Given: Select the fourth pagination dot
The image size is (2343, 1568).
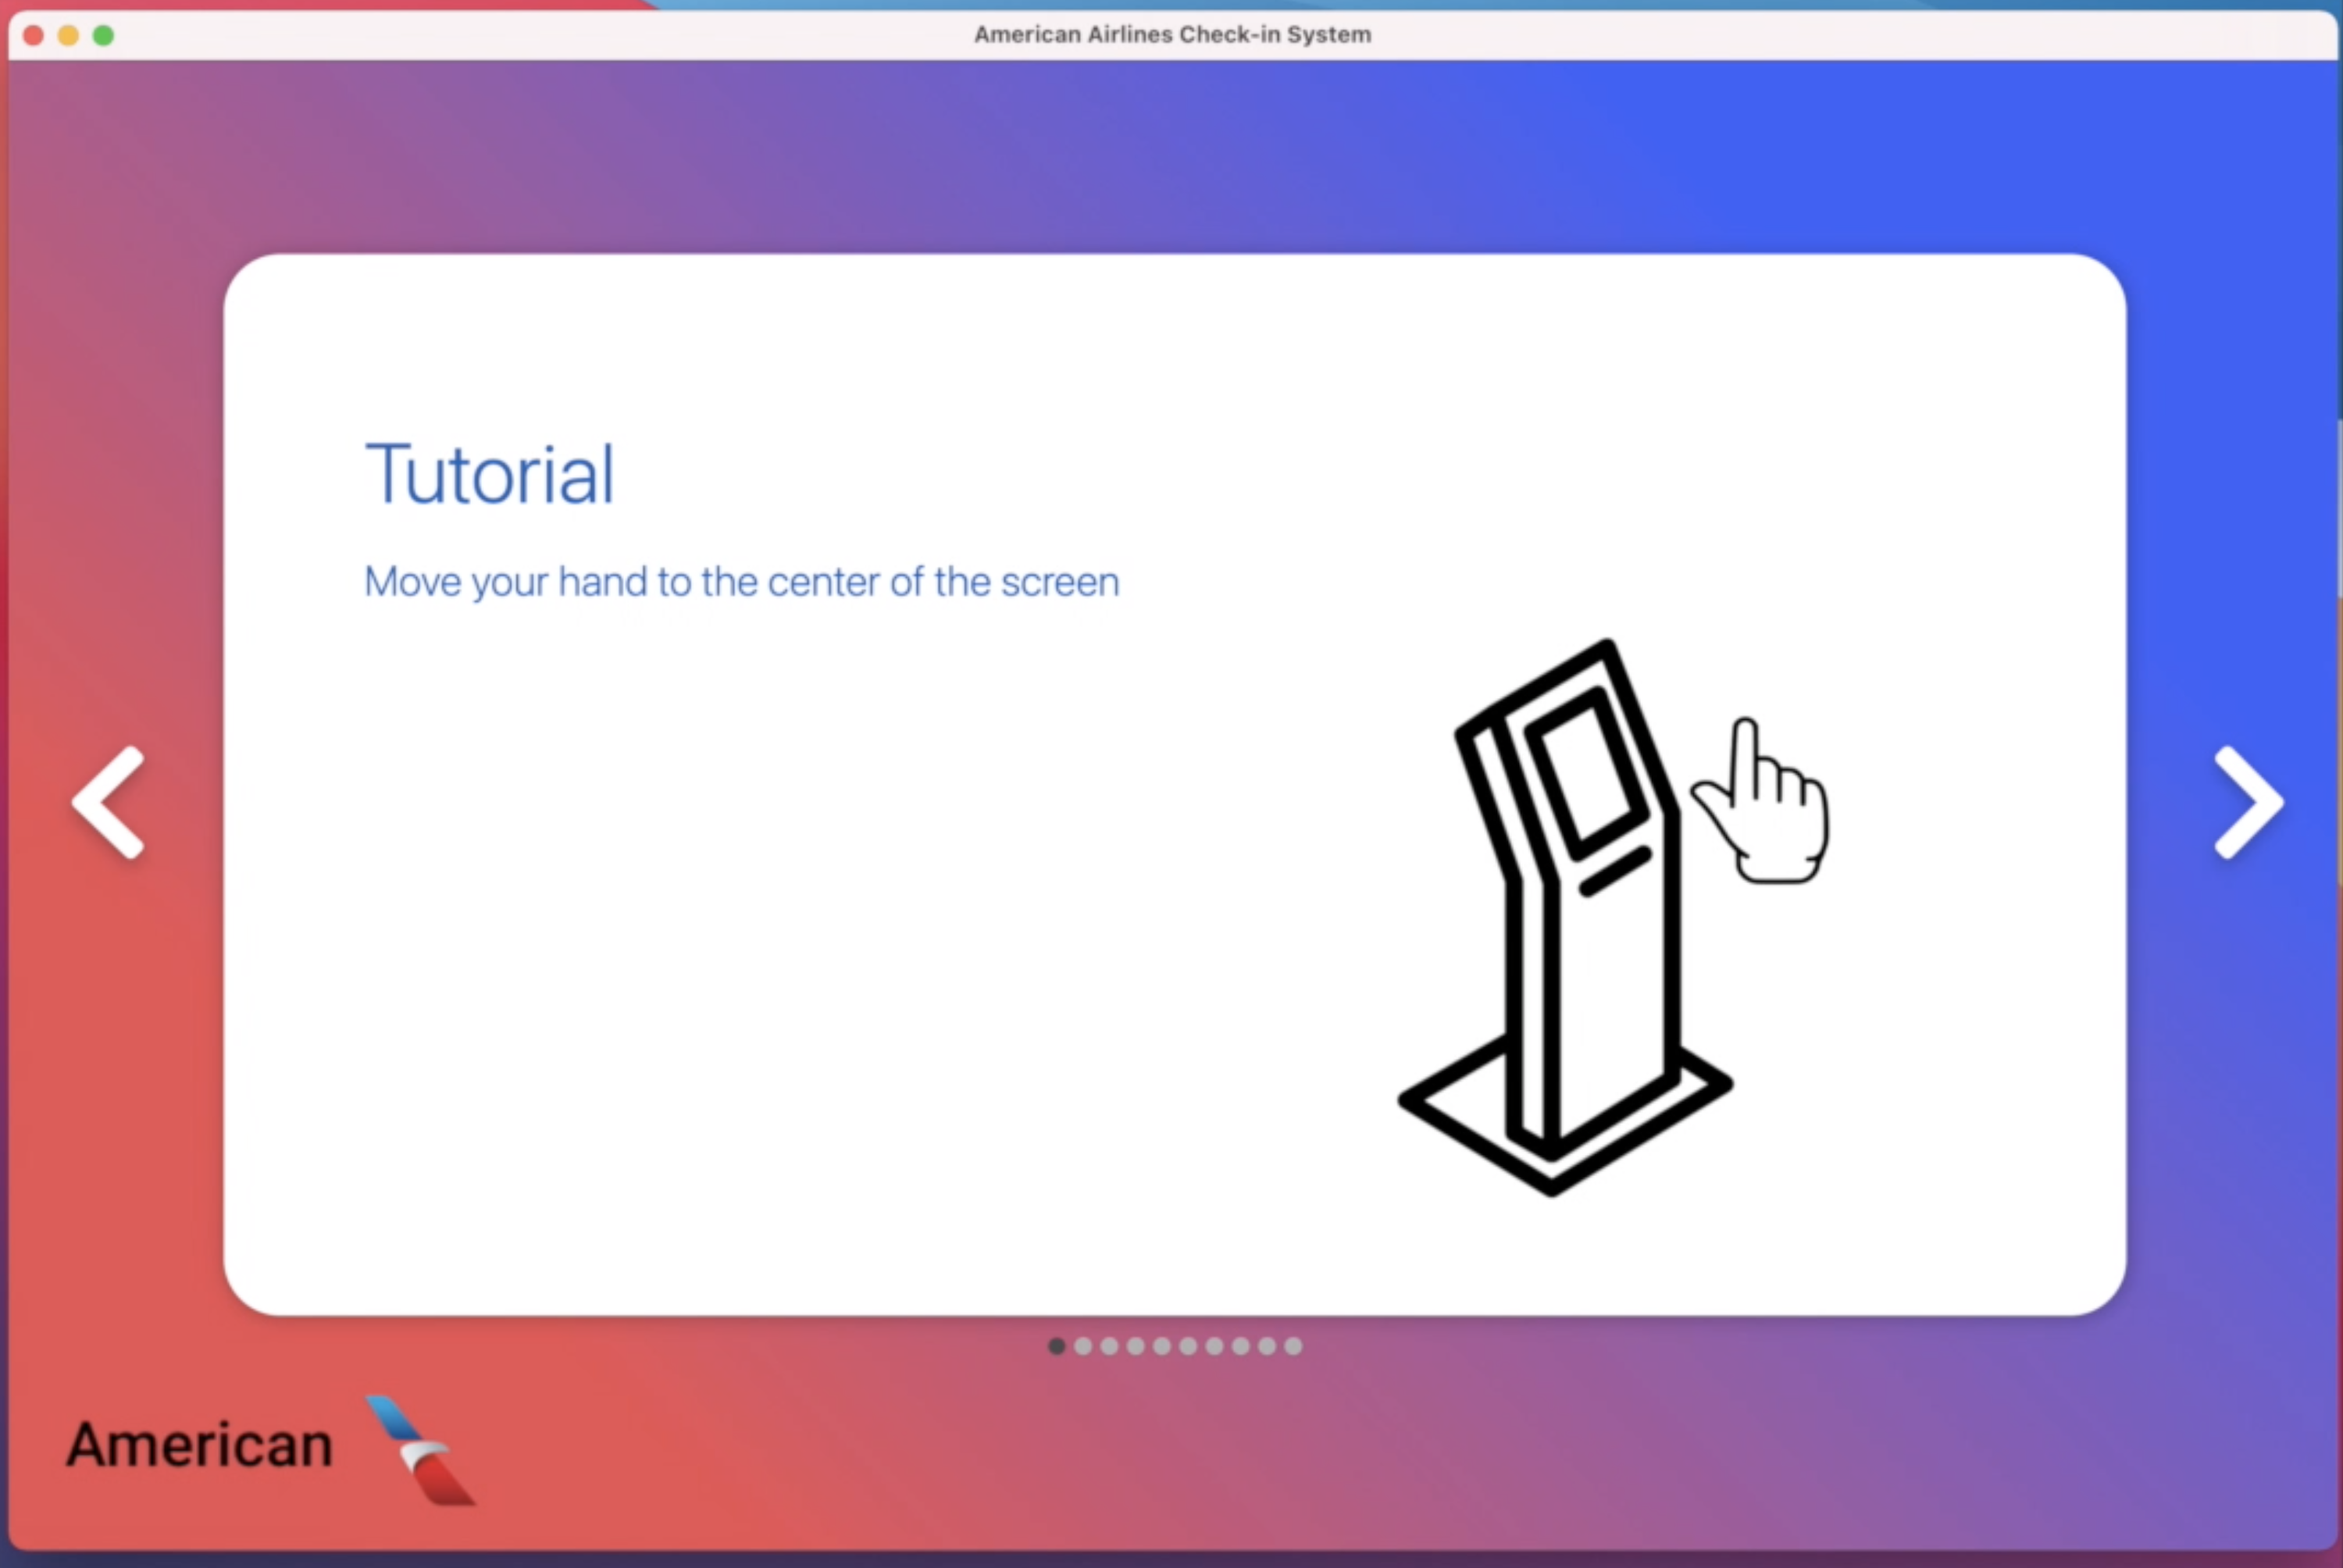Looking at the screenshot, I should (1136, 1346).
